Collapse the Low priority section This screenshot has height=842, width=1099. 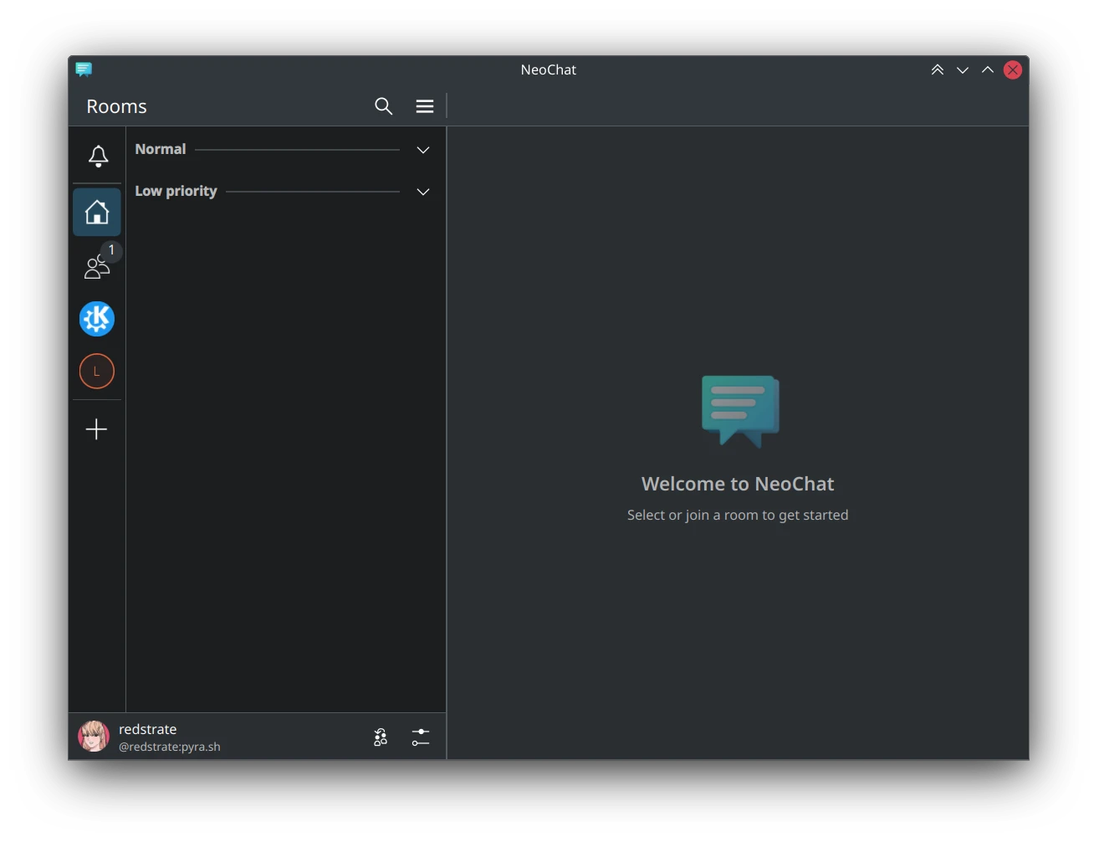(423, 192)
